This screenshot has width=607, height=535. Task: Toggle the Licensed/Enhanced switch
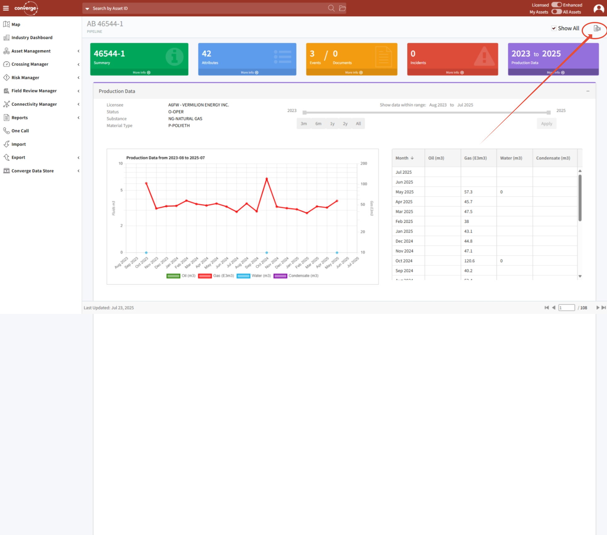[x=556, y=5]
